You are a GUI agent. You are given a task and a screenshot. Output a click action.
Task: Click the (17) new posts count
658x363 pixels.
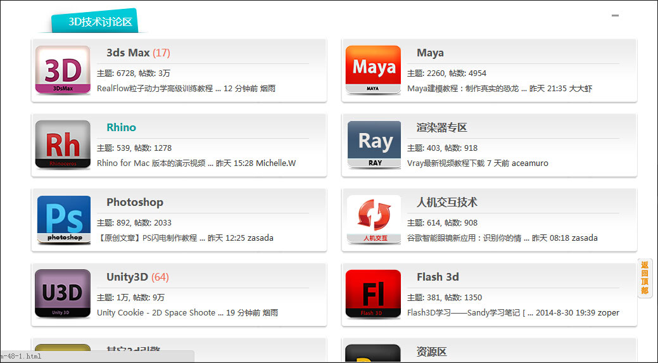pyautogui.click(x=161, y=53)
